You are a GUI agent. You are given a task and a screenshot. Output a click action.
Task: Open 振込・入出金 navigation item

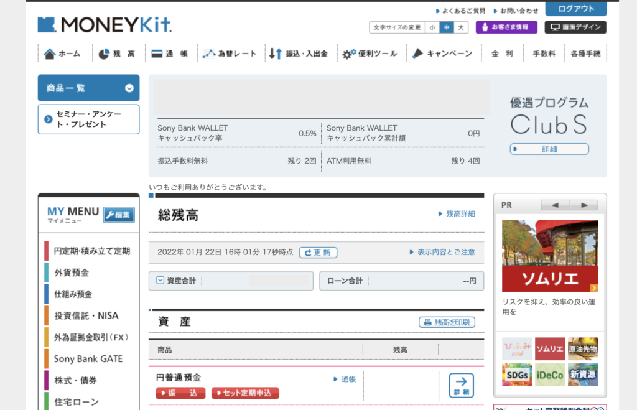(x=299, y=54)
